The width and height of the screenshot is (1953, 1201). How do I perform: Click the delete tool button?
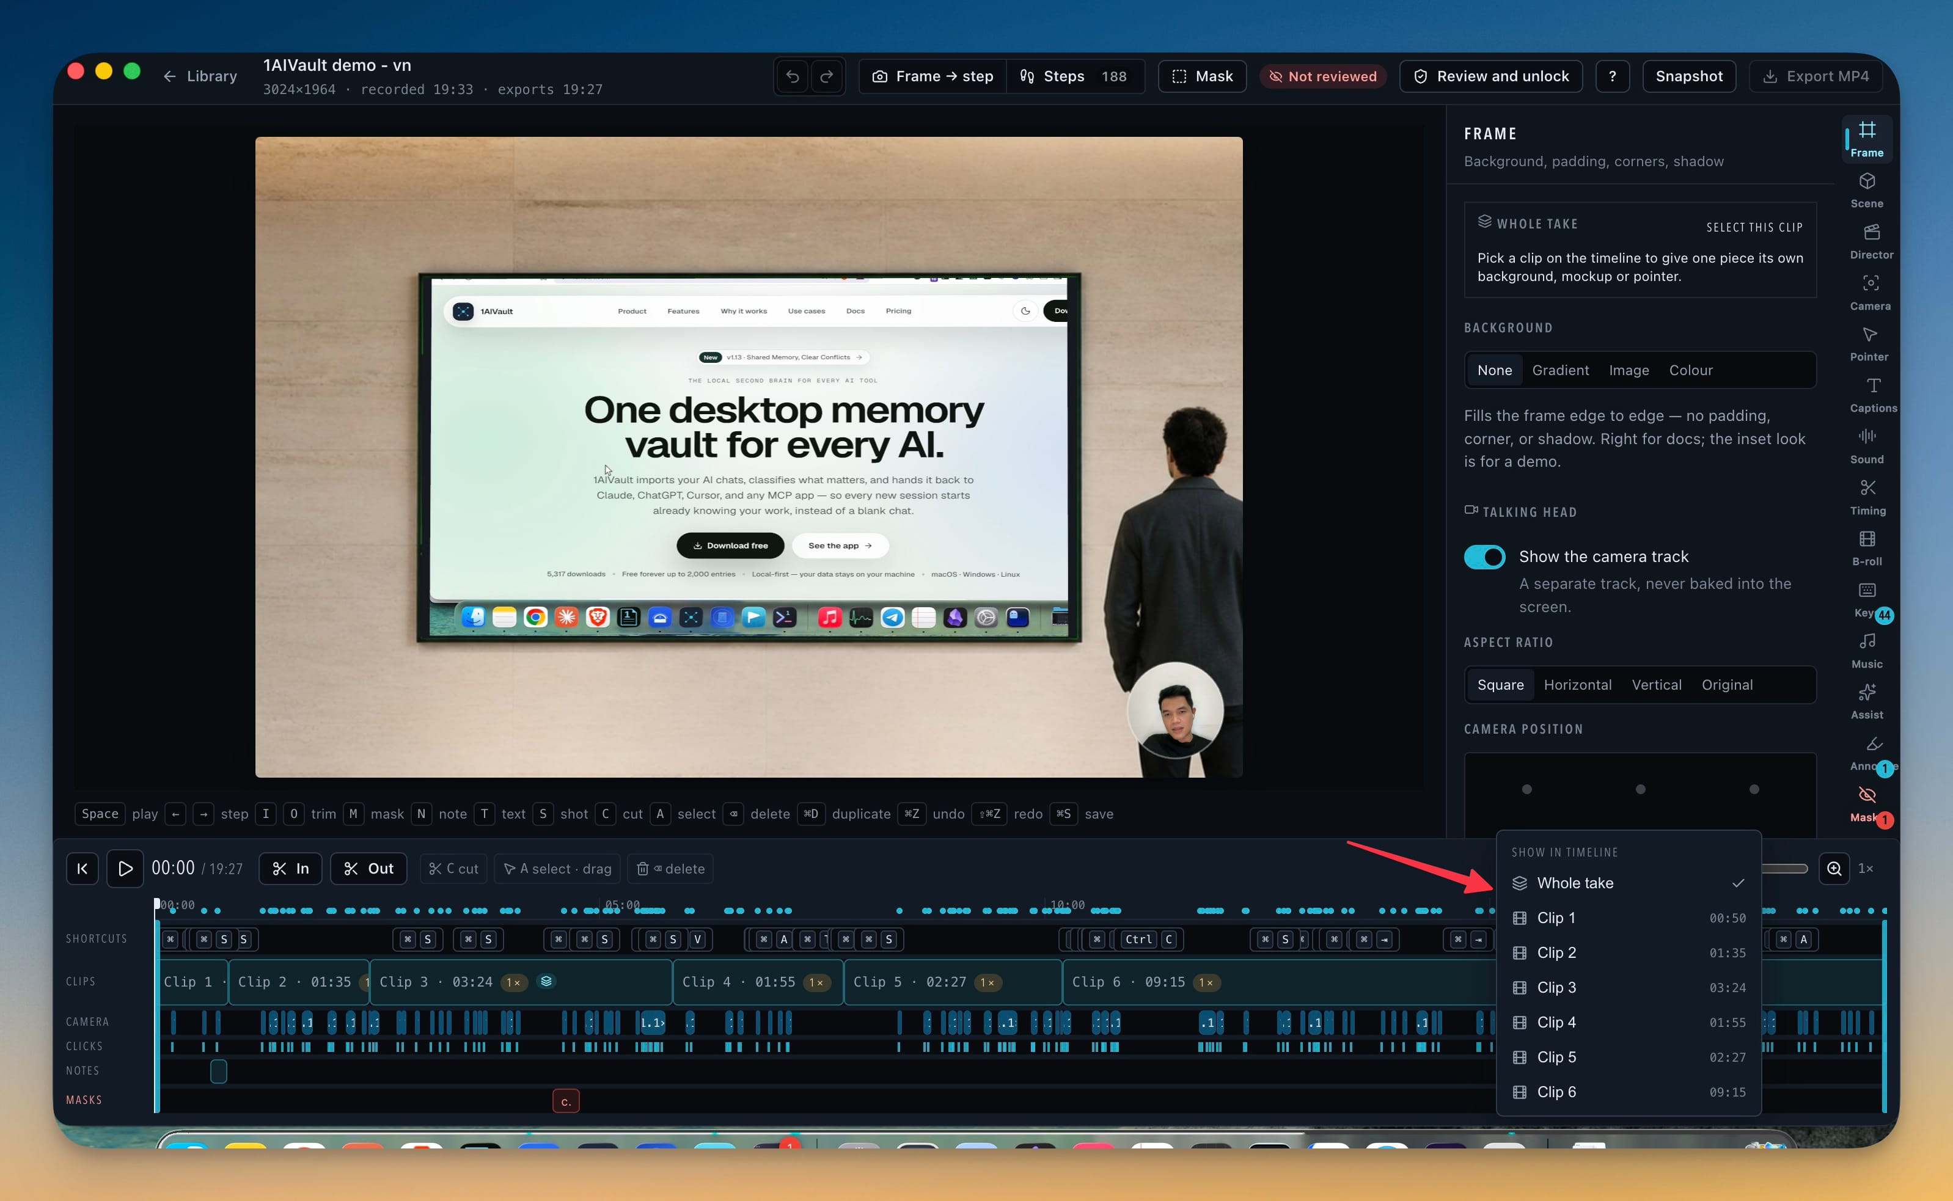click(x=670, y=868)
